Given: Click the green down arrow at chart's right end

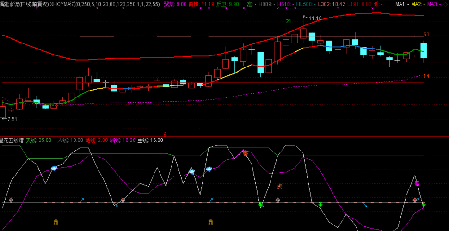Looking at the screenshot, I should click(x=424, y=204).
